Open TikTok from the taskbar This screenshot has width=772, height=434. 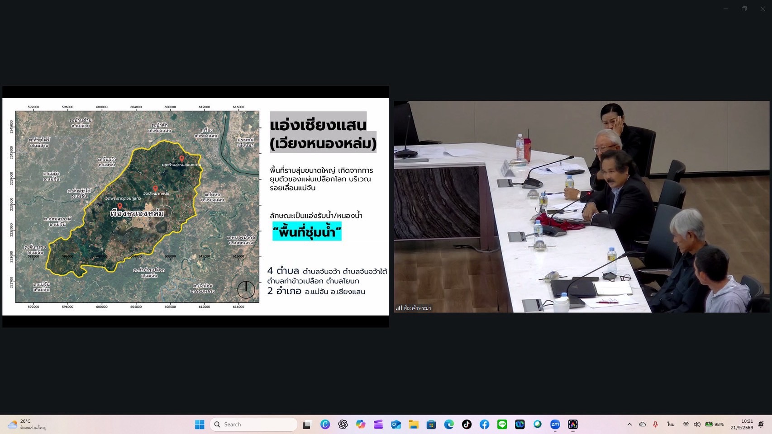pyautogui.click(x=467, y=425)
